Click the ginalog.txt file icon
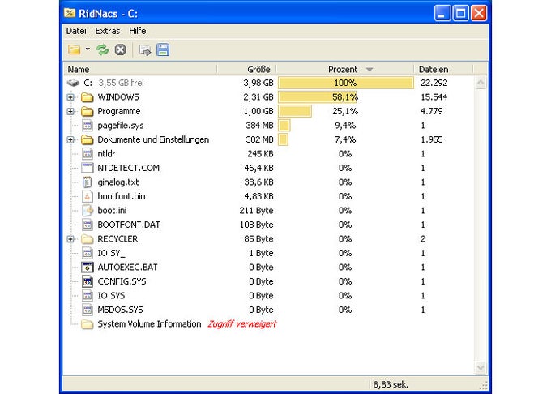 pyautogui.click(x=88, y=182)
